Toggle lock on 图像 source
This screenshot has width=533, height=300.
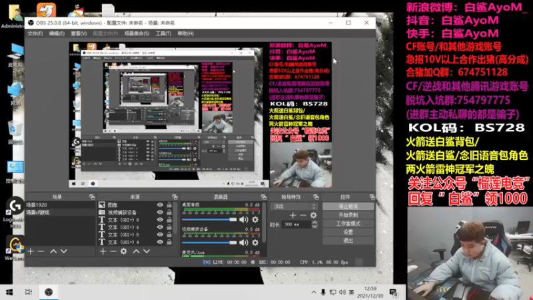click(169, 205)
